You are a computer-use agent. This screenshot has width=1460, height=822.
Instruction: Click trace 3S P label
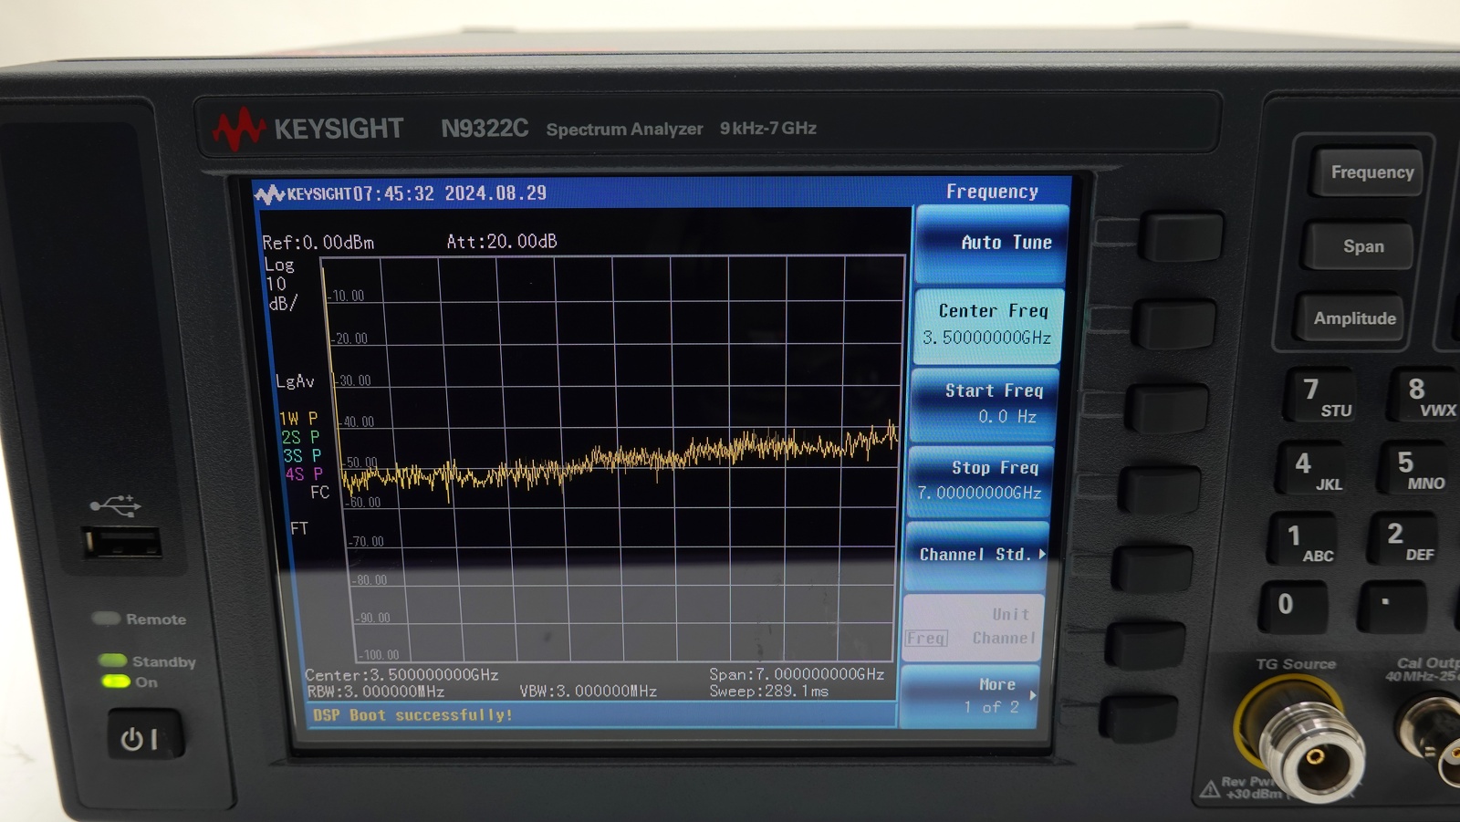[302, 455]
